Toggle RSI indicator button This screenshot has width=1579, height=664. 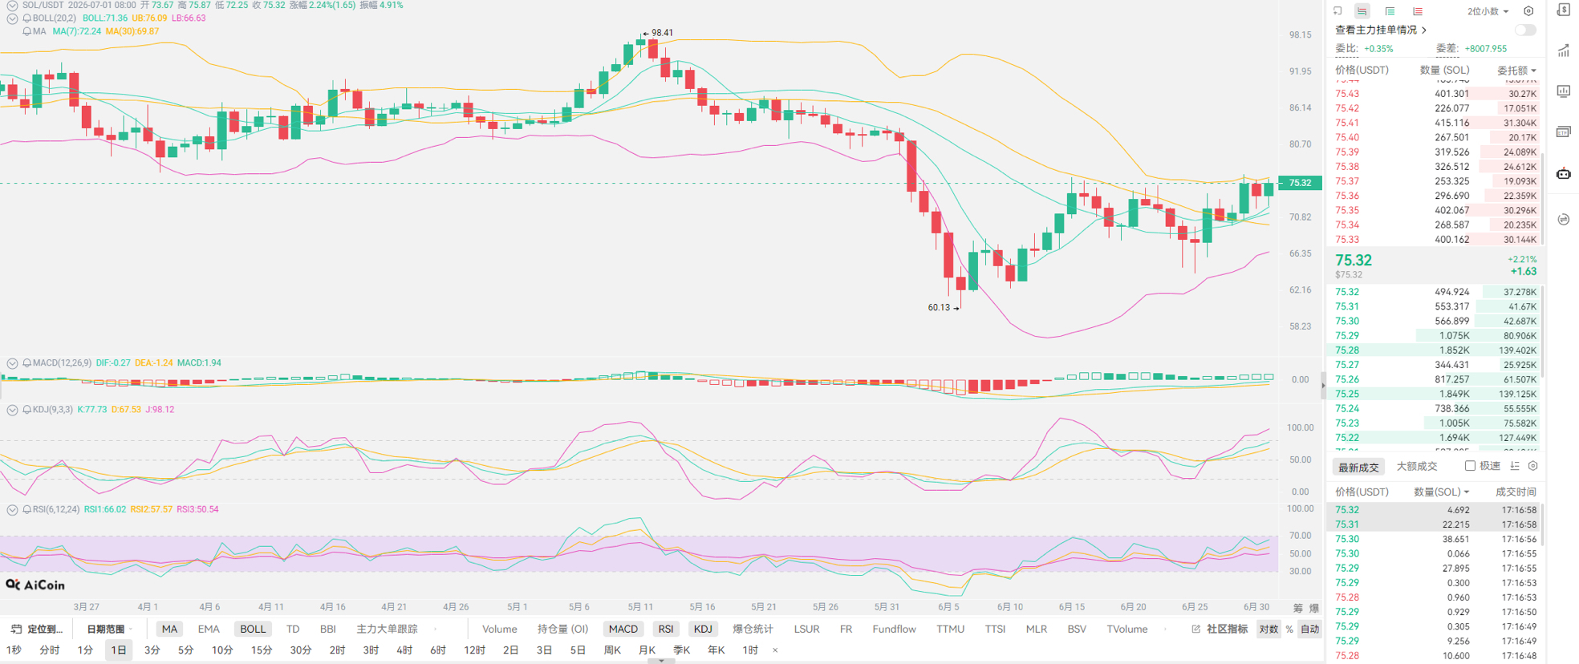point(666,630)
